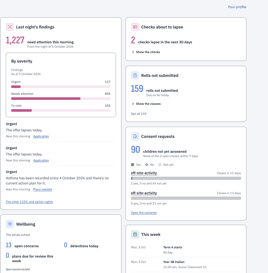The width and height of the screenshot is (268, 273).
Task: Click 'plans due for review this week'
Action: click(33, 259)
